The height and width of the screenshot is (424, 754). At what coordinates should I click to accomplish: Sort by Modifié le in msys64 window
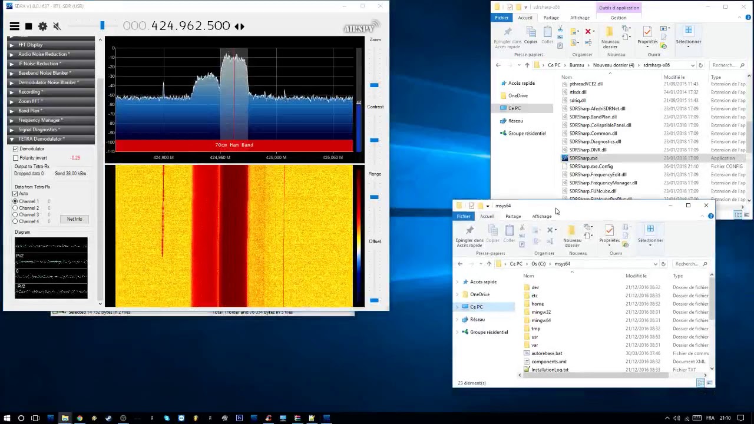(636, 276)
